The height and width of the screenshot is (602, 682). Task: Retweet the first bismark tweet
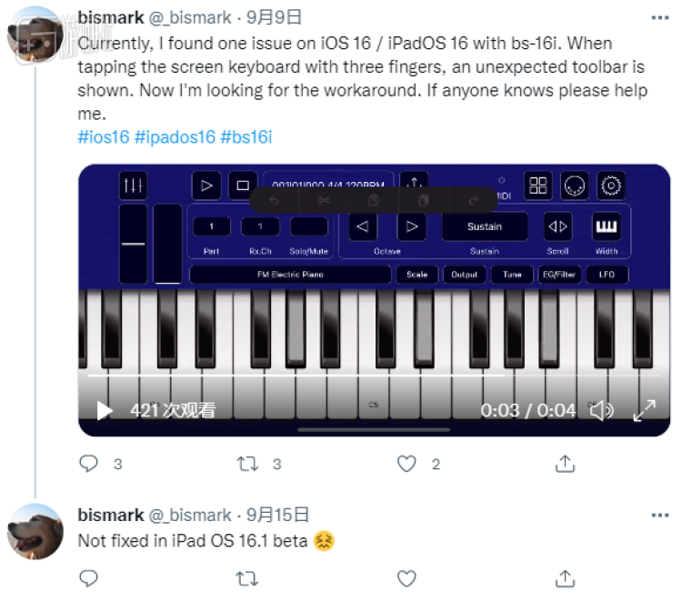click(247, 464)
